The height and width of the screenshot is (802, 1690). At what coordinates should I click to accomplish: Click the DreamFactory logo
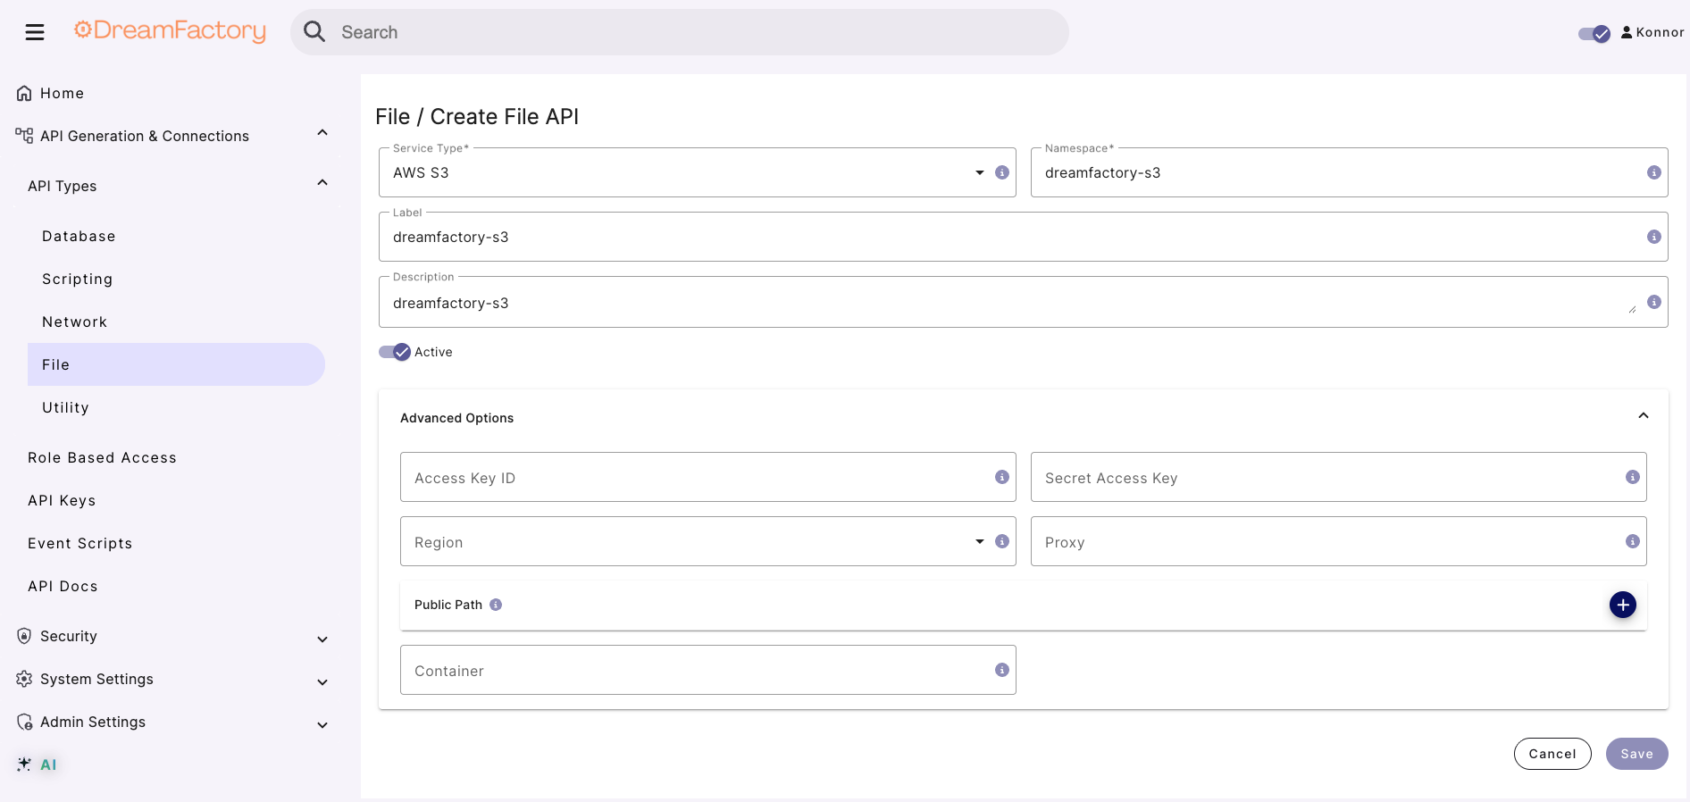point(170,30)
